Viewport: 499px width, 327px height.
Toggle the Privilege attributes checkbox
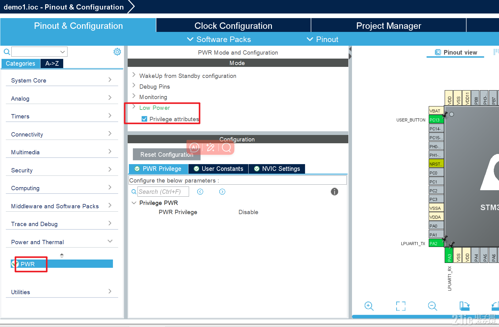click(x=144, y=119)
